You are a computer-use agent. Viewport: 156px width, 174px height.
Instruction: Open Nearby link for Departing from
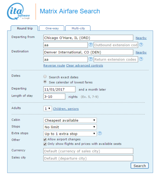141,38
